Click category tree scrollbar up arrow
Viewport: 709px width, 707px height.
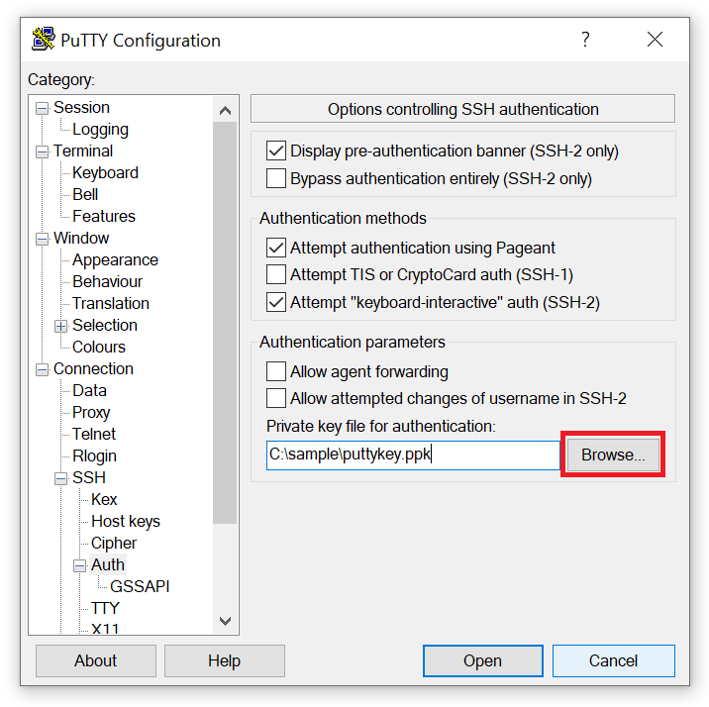(225, 111)
